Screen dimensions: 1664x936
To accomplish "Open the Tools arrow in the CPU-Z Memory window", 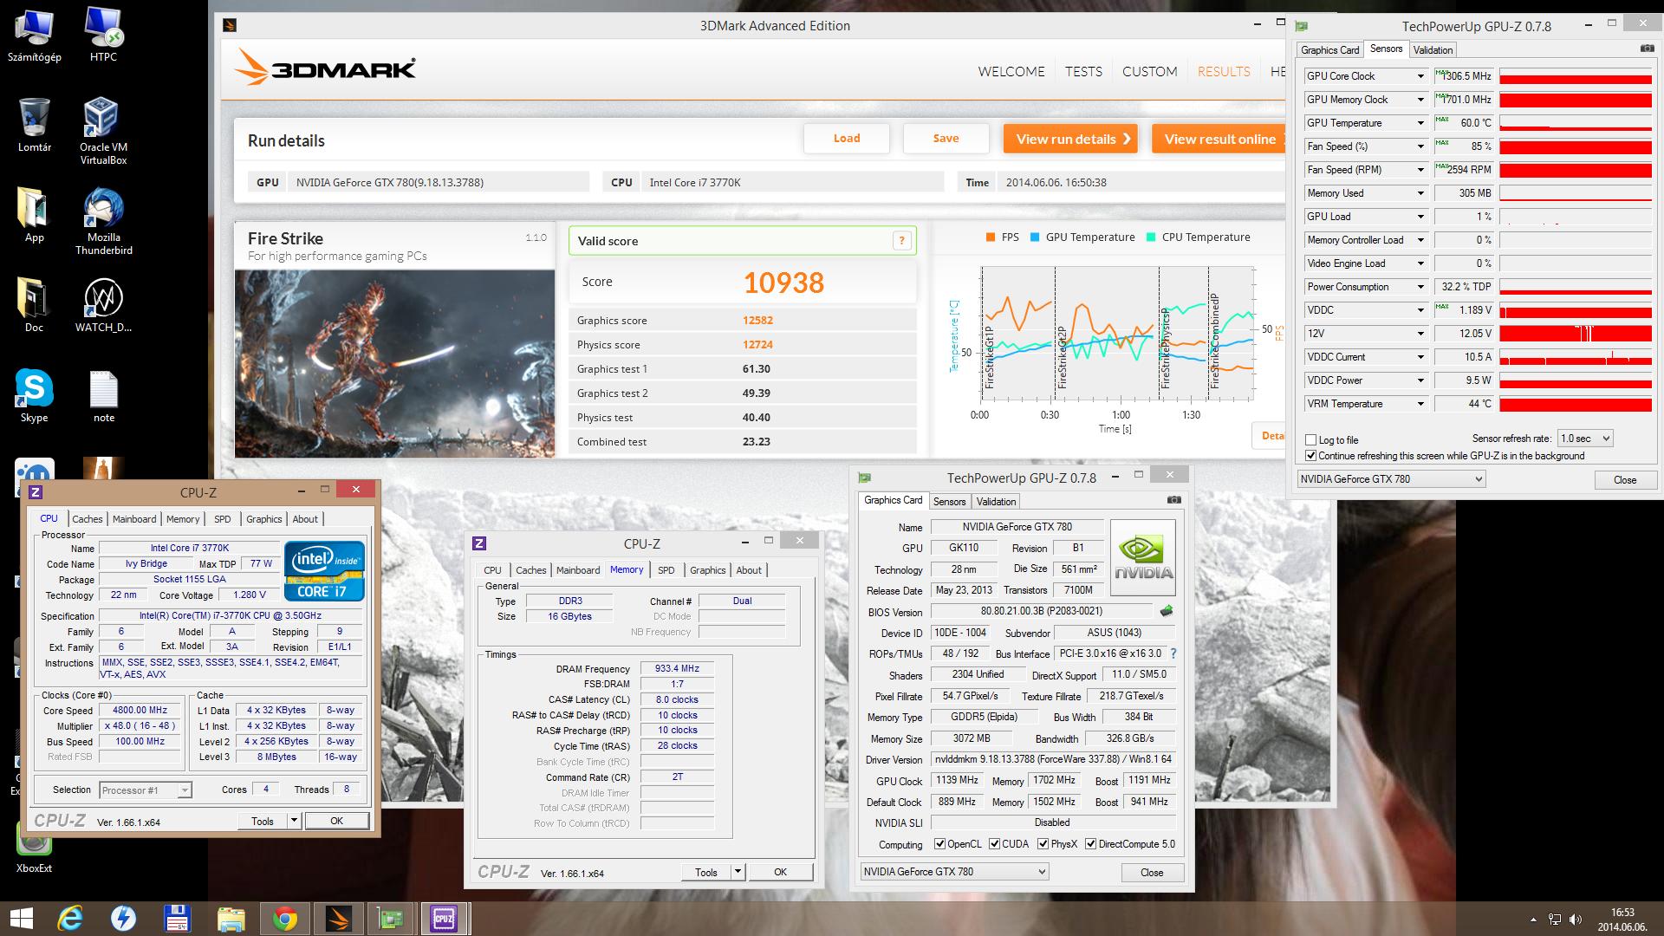I will tap(738, 872).
